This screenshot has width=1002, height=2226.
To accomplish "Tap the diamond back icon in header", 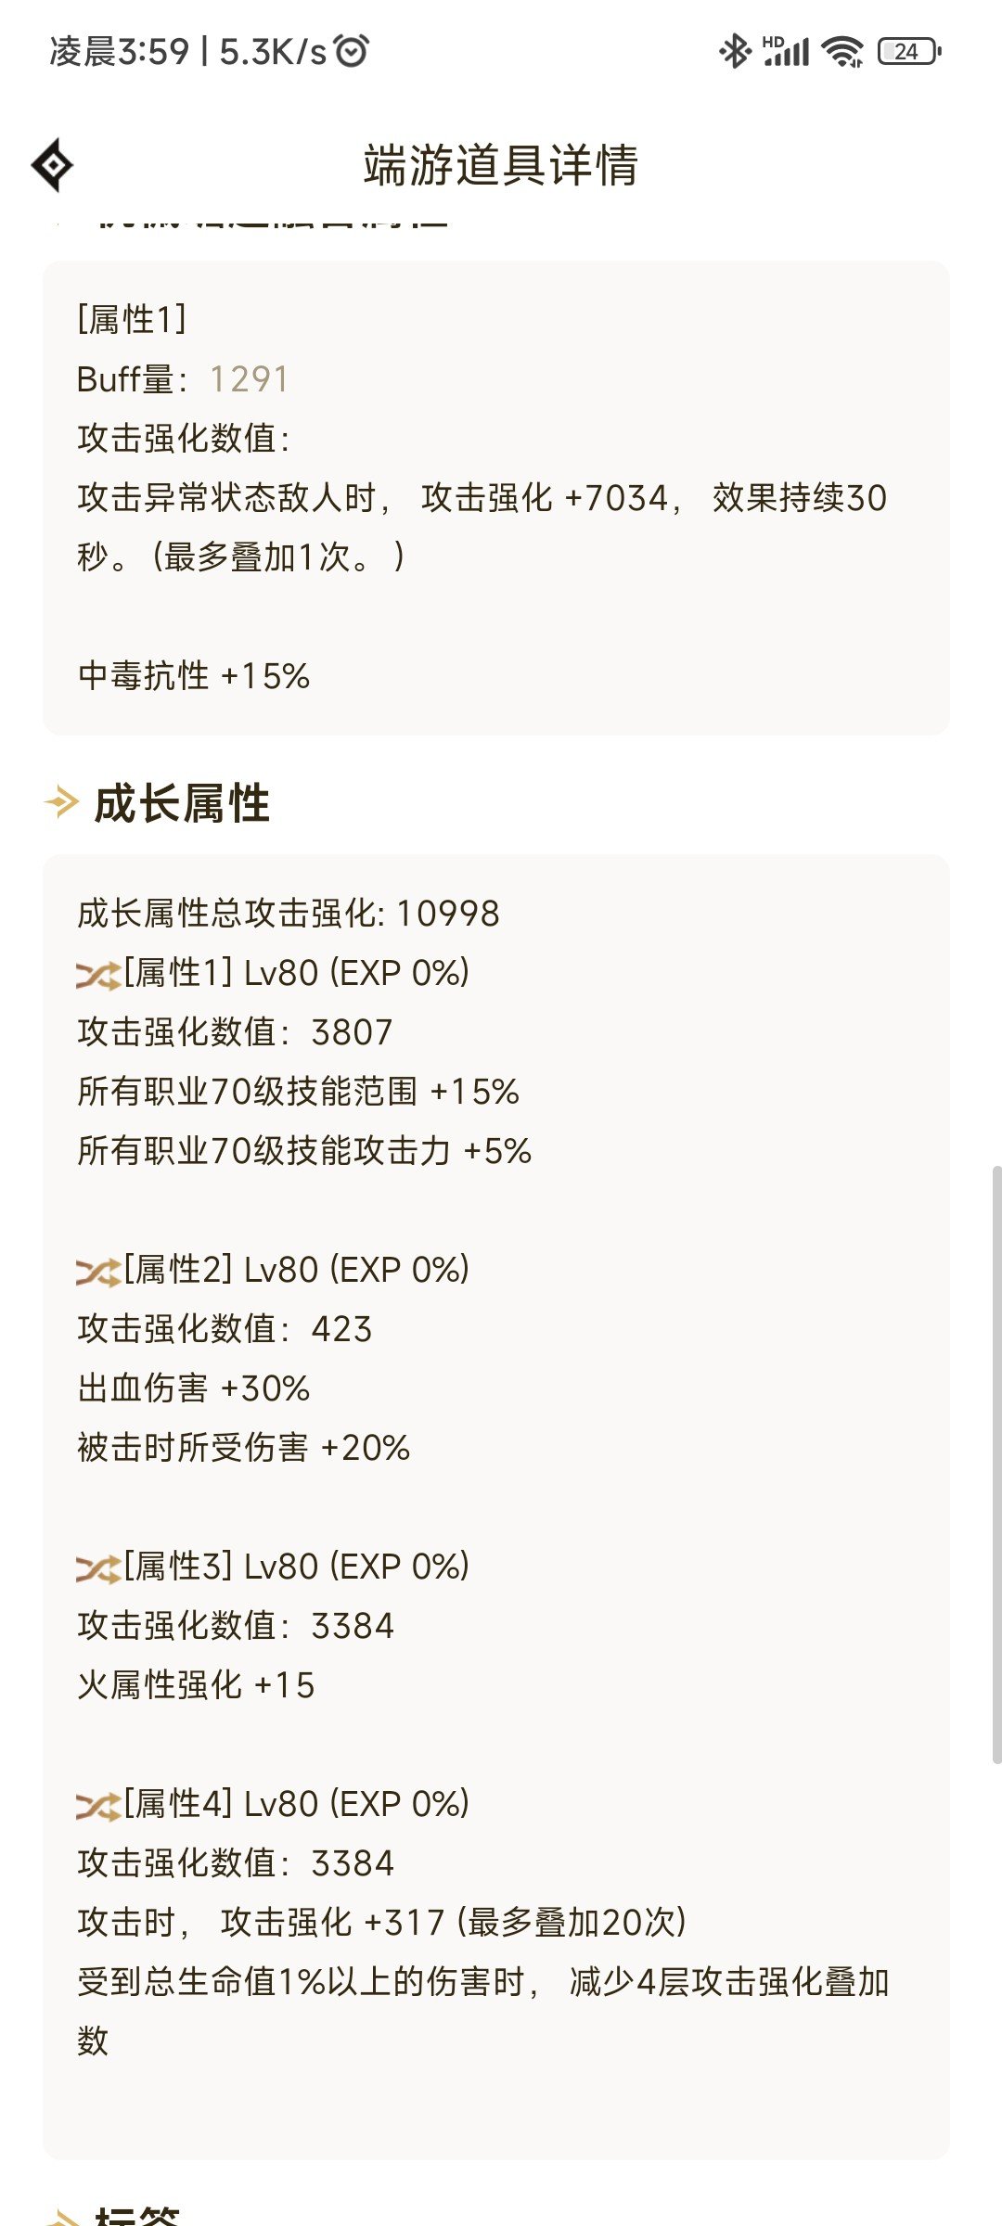I will pyautogui.click(x=52, y=165).
